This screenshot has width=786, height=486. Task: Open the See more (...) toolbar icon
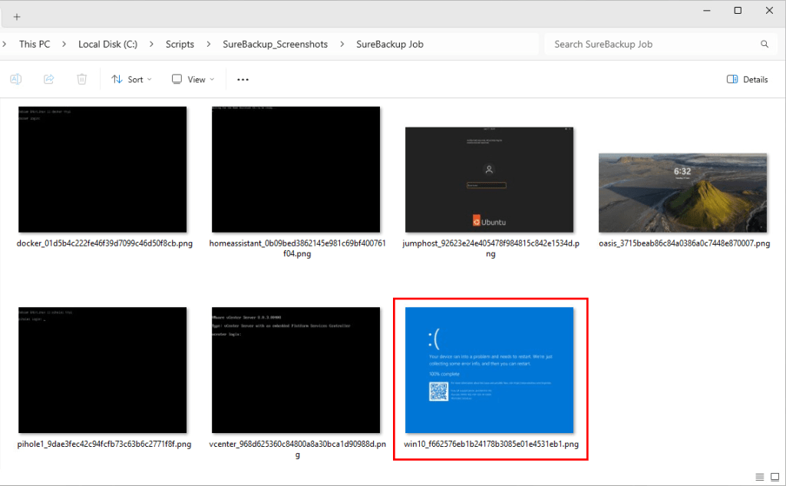(243, 79)
